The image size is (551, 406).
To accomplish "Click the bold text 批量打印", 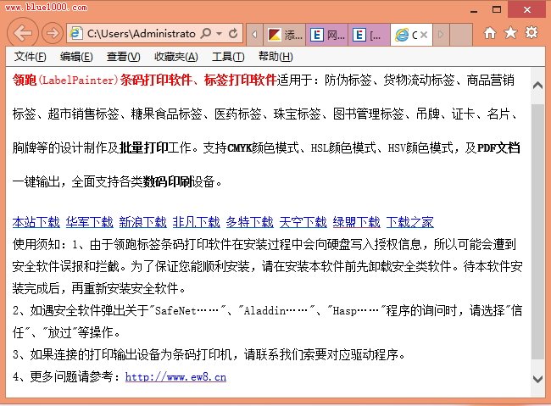I will coord(143,148).
